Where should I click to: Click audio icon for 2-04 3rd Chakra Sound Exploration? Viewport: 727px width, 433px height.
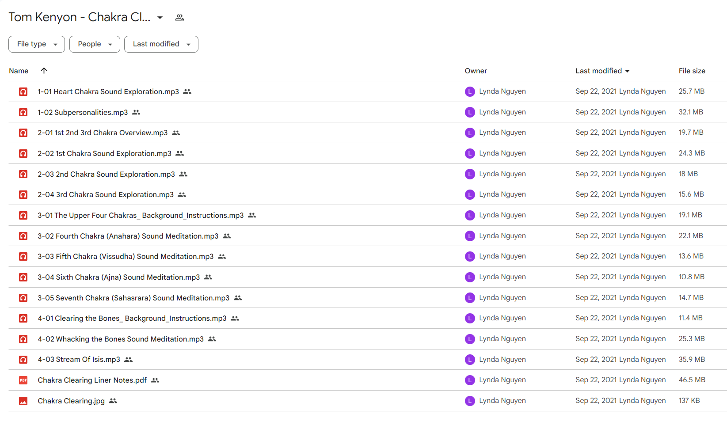[23, 194]
